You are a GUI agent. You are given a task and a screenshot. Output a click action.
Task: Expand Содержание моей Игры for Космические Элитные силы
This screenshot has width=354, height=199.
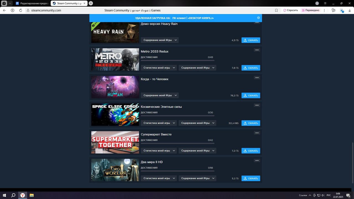click(x=197, y=123)
